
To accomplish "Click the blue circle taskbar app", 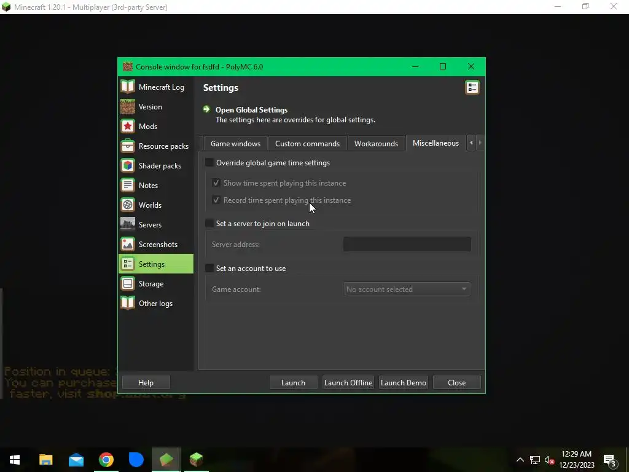I will tap(136, 460).
